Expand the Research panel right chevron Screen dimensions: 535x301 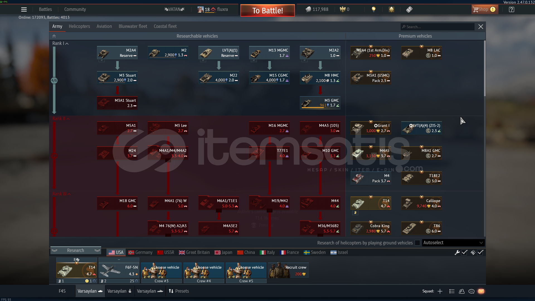click(97, 251)
